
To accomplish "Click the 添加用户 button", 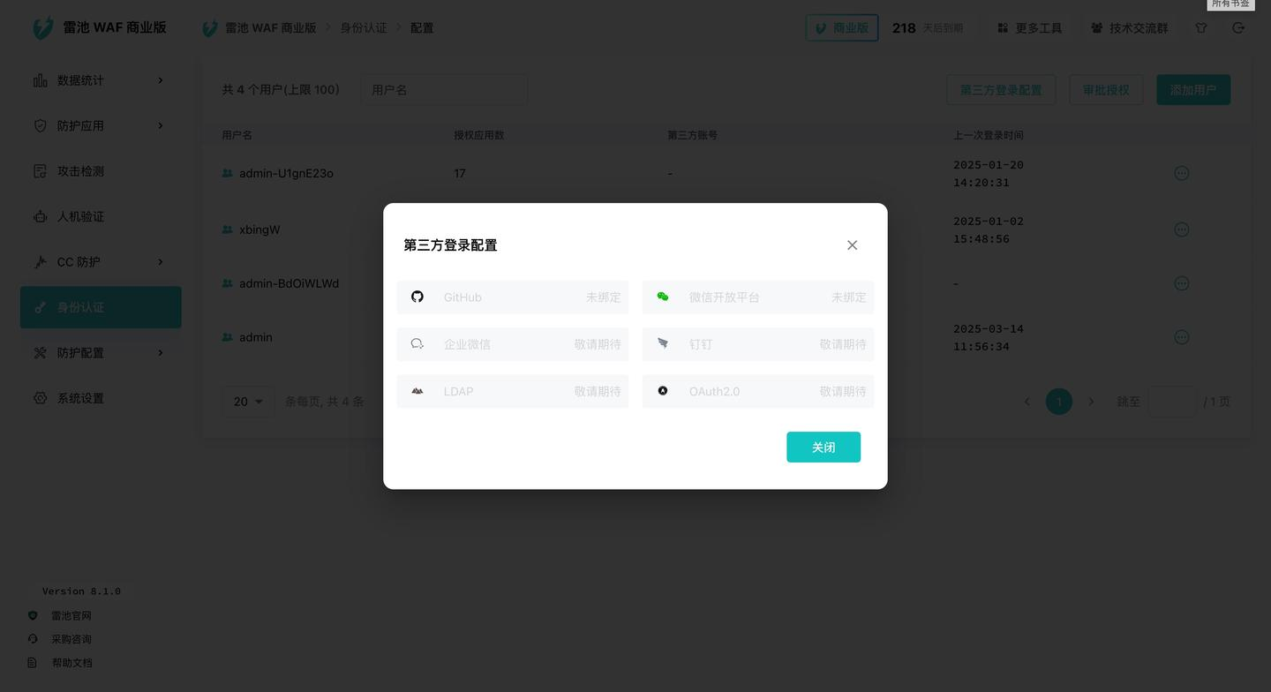I will pos(1193,89).
